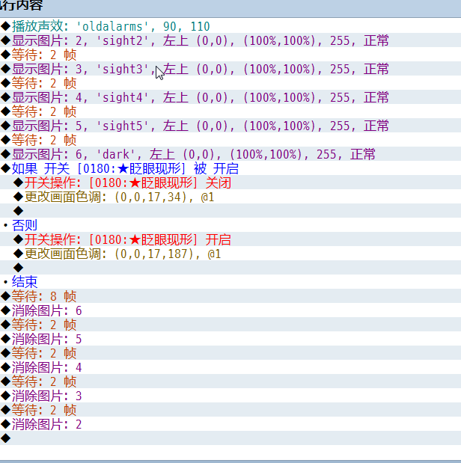The image size is (461, 463).
Task: Select wait 2 frames row after 'sight4'
Action: pyautogui.click(x=230, y=111)
